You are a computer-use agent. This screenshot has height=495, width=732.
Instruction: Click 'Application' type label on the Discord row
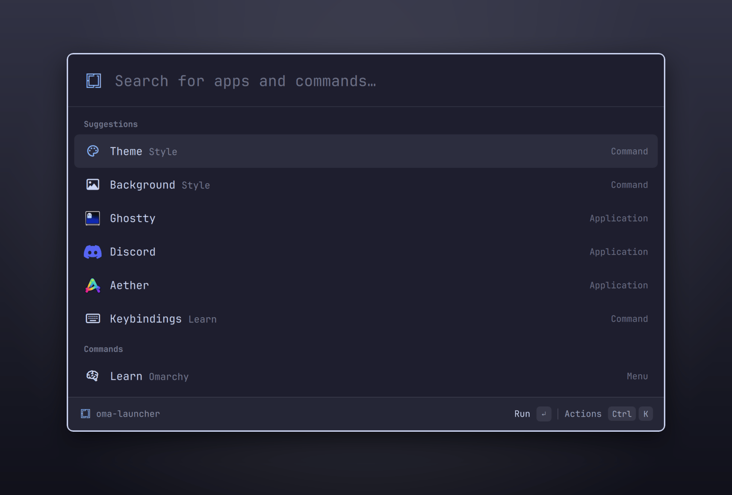click(x=619, y=252)
